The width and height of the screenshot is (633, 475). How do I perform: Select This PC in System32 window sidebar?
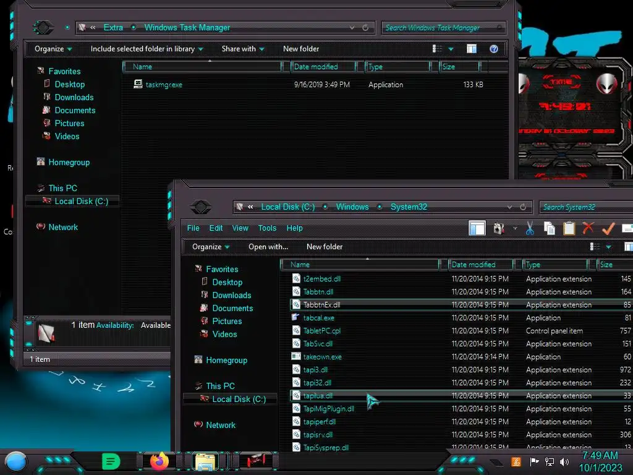point(220,386)
